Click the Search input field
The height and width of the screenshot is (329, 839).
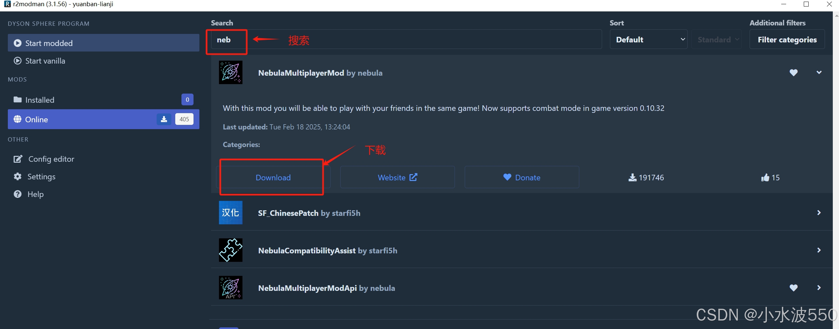406,39
